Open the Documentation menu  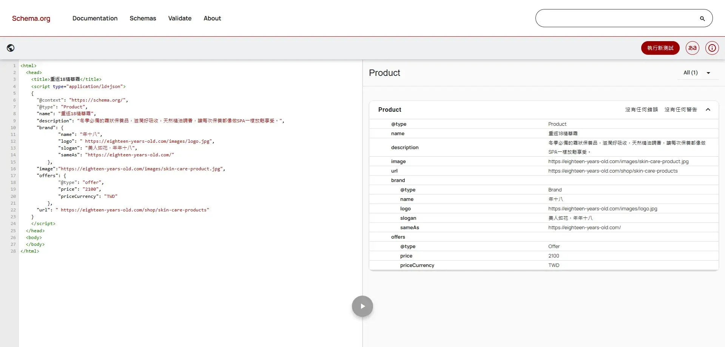pos(95,18)
